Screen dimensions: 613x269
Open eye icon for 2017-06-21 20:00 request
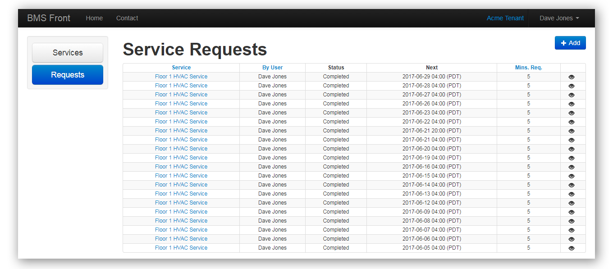572,131
